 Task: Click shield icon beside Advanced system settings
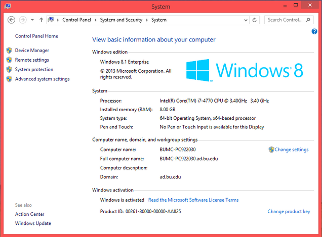[9, 79]
